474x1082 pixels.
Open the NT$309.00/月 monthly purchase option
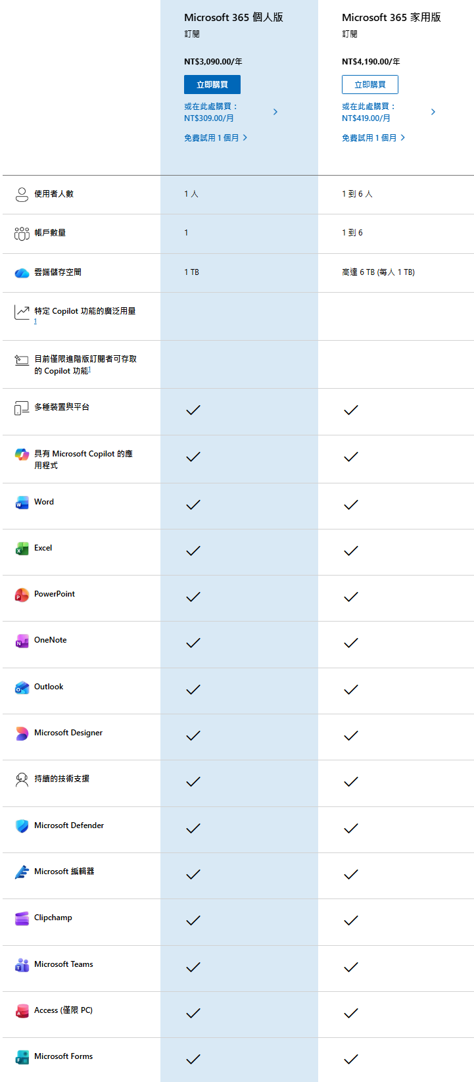click(230, 112)
